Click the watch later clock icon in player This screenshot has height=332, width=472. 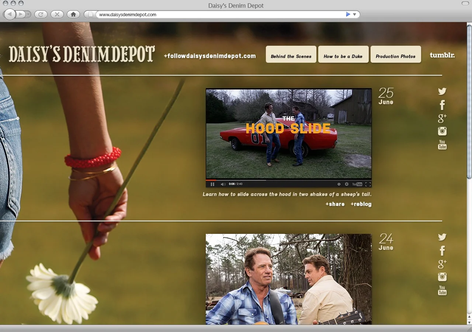pyautogui.click(x=339, y=184)
